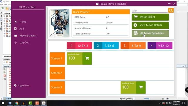Open the Members dropdown in IDE Navigator
Viewport: 188px width, 106px height.
tap(7, 59)
